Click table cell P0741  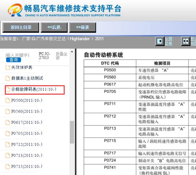tap(110, 170)
